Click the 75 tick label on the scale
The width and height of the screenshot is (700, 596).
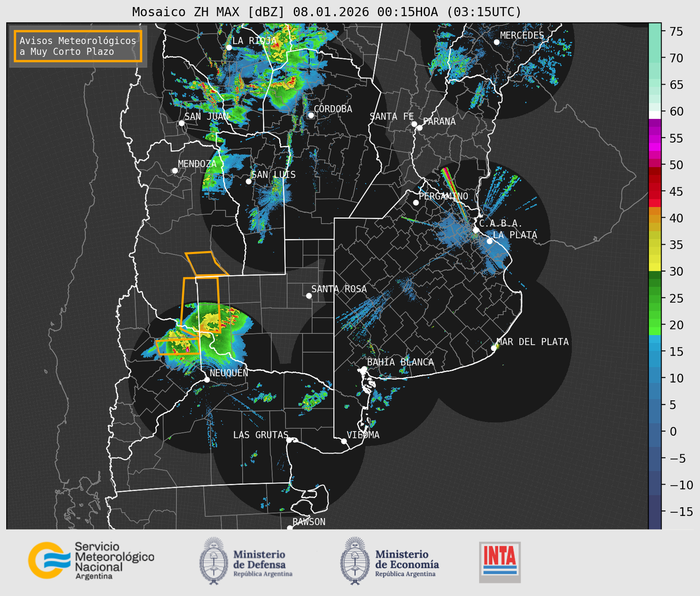point(676,31)
